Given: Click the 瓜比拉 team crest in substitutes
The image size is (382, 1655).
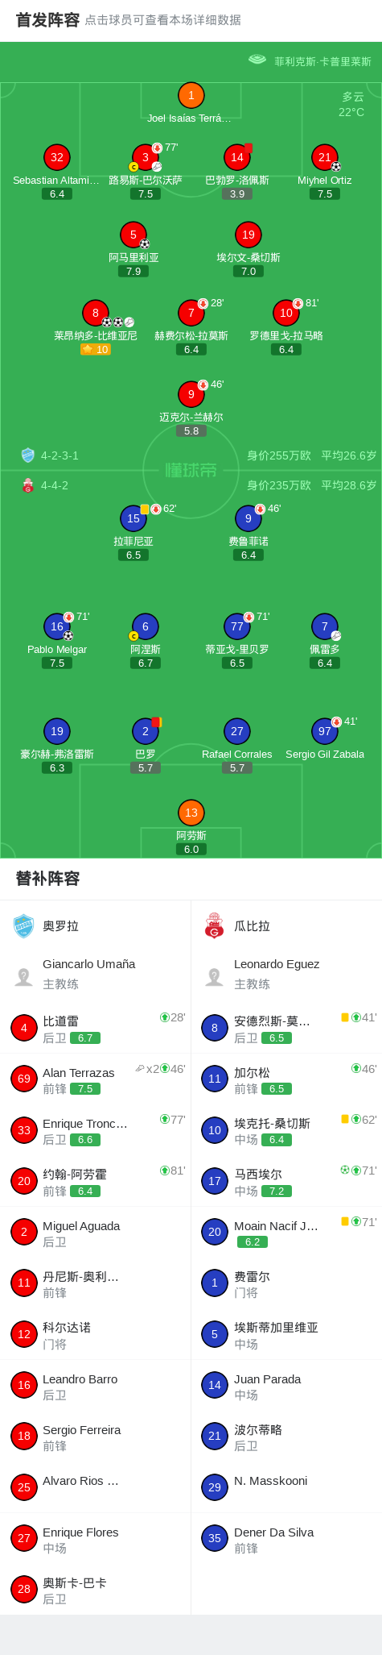Looking at the screenshot, I should click(x=214, y=926).
